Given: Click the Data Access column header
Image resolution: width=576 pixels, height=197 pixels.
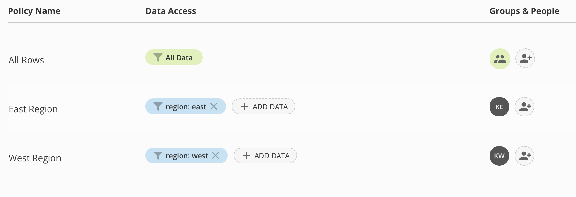Looking at the screenshot, I should click(171, 11).
